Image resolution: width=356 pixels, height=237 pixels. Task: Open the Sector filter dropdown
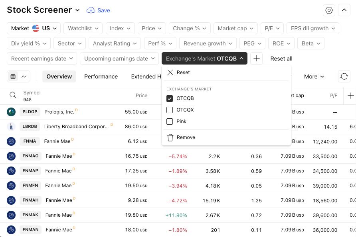pyautogui.click(x=70, y=43)
